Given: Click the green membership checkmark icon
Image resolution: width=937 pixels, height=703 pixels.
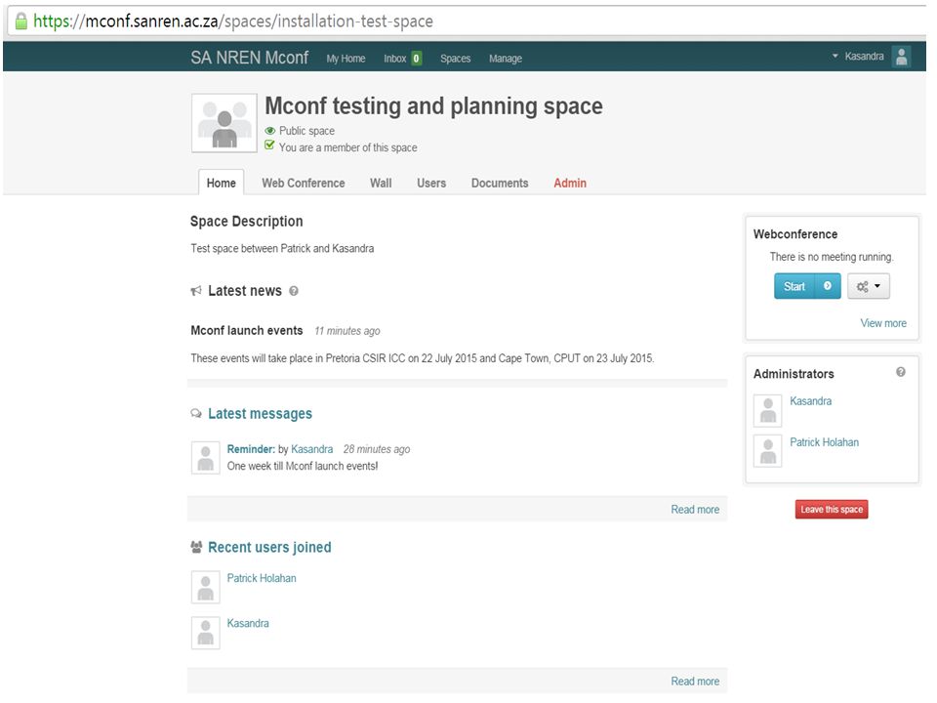Looking at the screenshot, I should 270,145.
